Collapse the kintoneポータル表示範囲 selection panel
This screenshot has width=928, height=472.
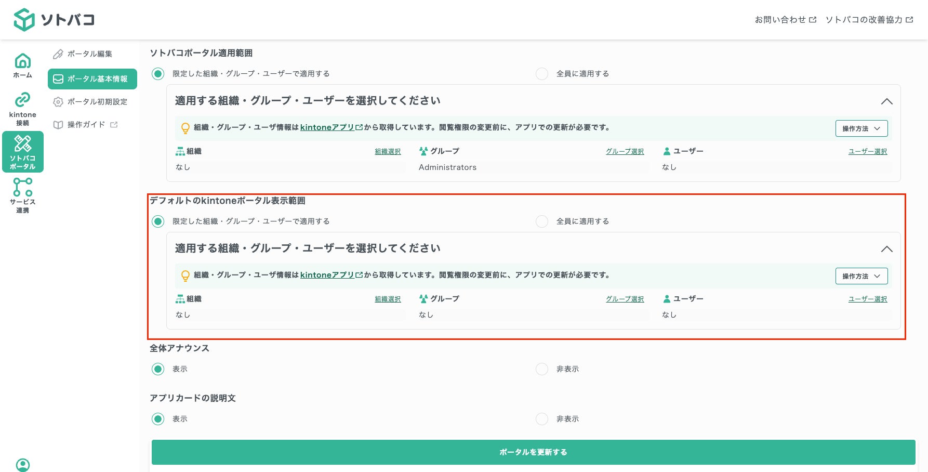click(x=886, y=249)
